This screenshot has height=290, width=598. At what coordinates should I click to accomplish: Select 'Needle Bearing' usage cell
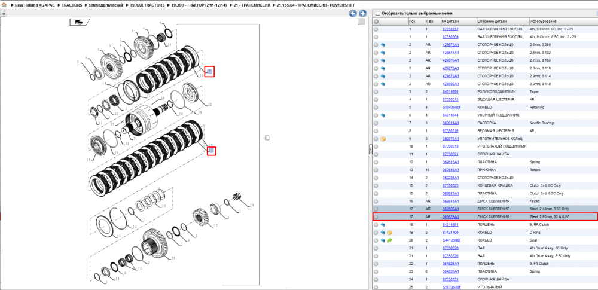pyautogui.click(x=541, y=123)
